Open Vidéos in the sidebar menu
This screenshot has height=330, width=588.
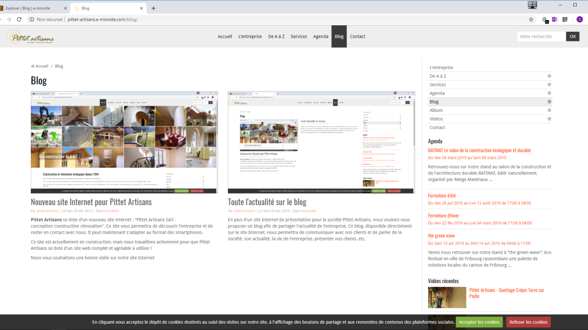coord(436,119)
